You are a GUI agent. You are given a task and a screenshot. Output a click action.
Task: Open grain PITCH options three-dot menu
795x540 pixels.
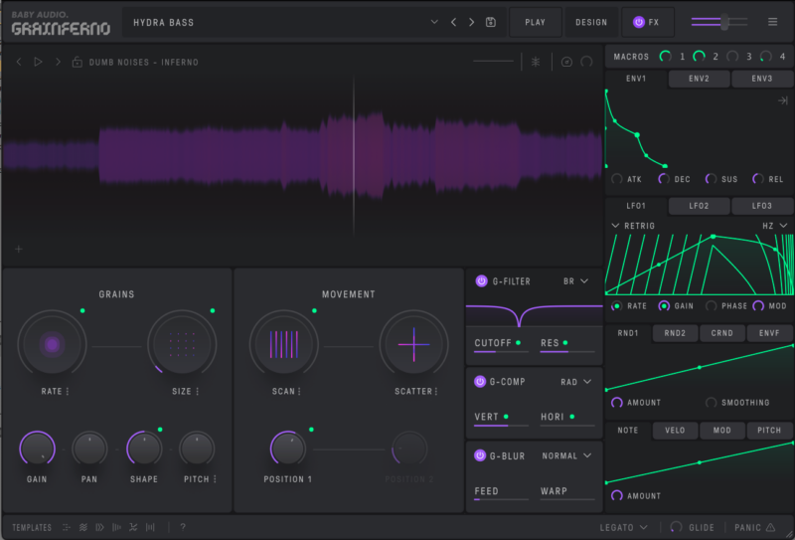pyautogui.click(x=215, y=479)
